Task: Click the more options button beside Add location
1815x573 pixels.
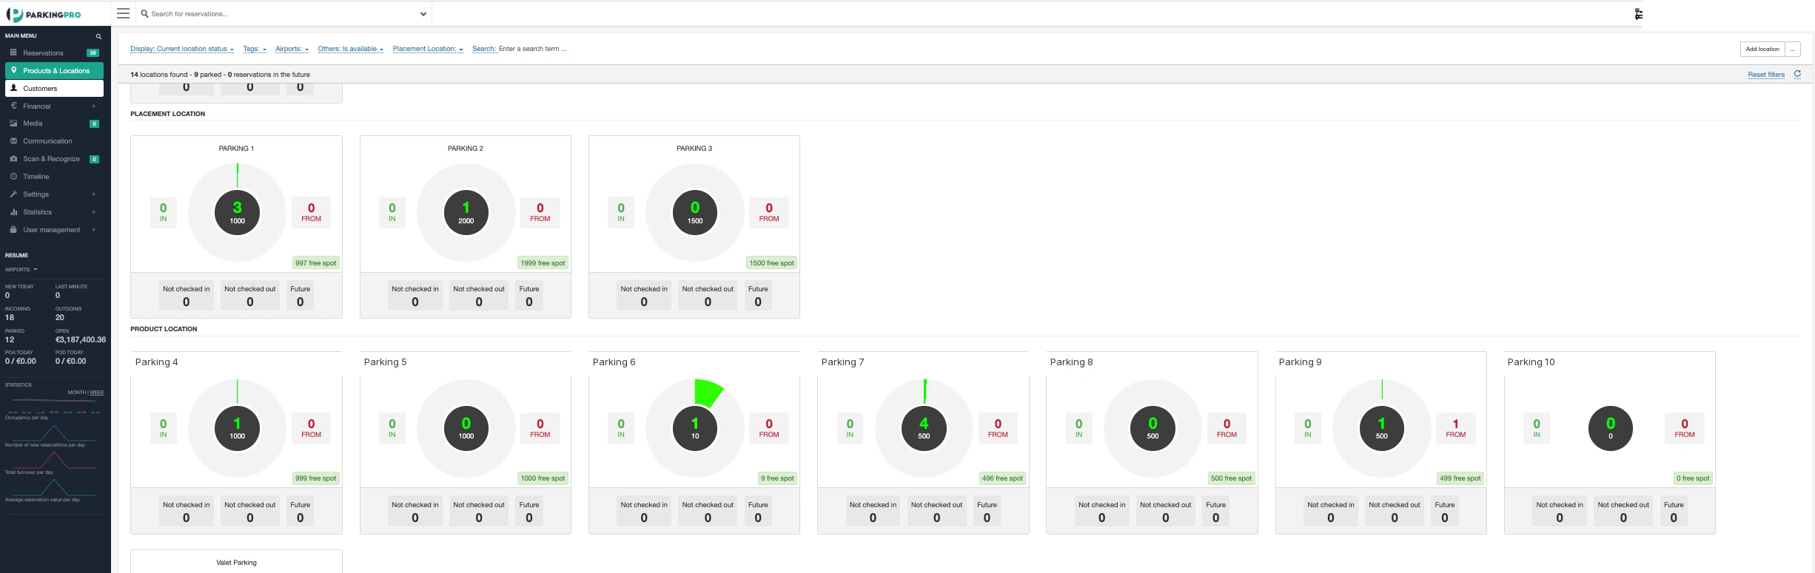Action: pyautogui.click(x=1793, y=49)
